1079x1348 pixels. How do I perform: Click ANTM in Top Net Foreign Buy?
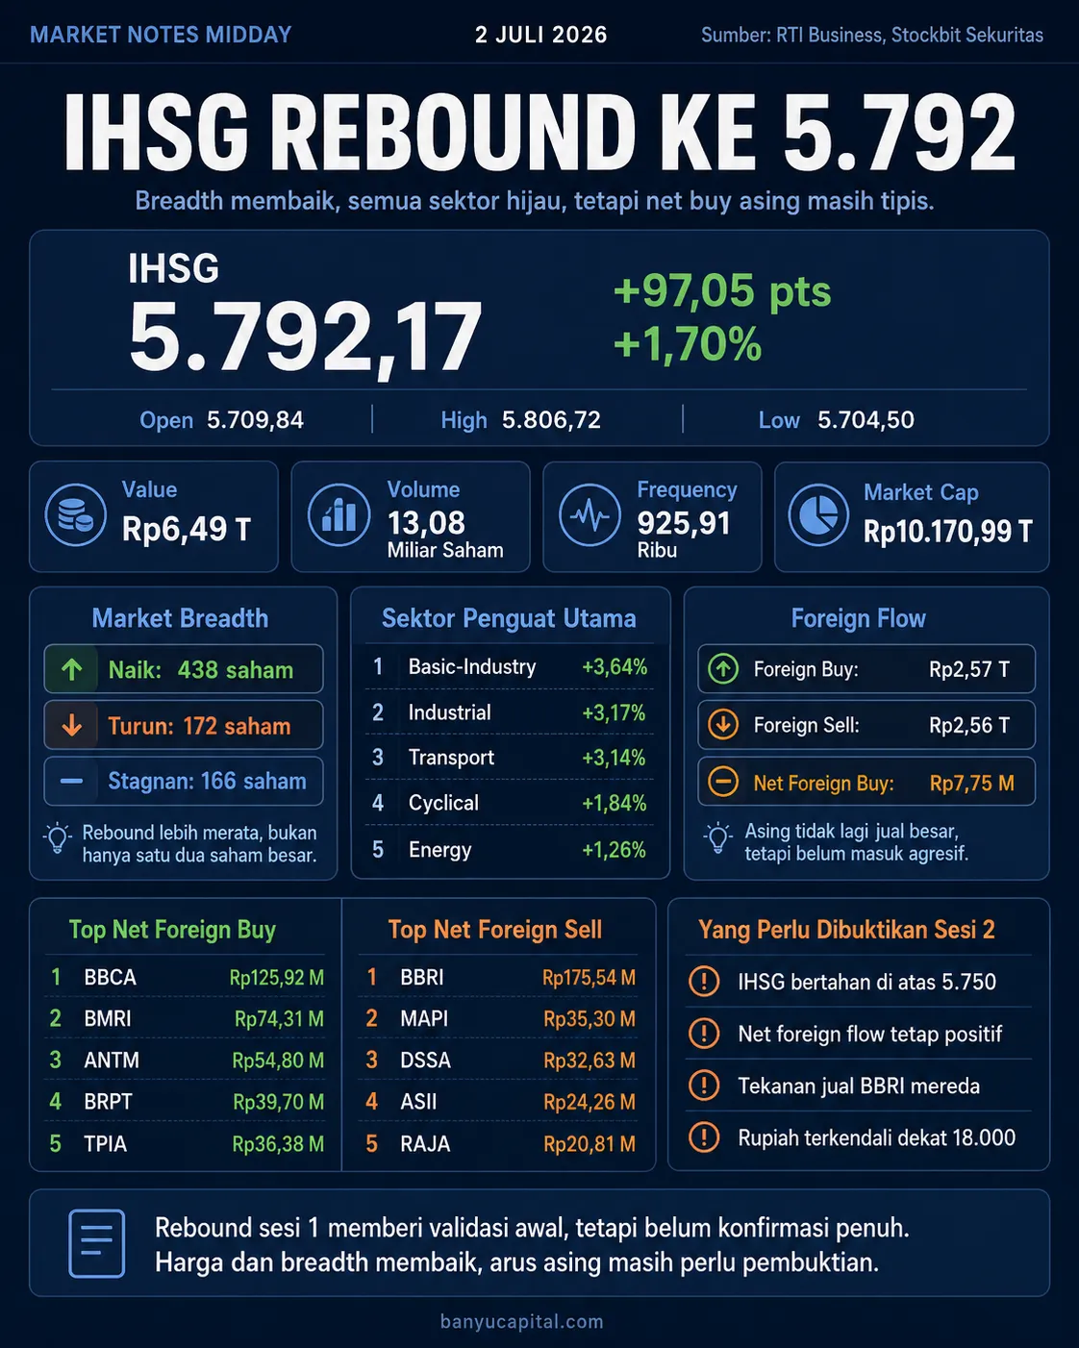click(112, 1060)
